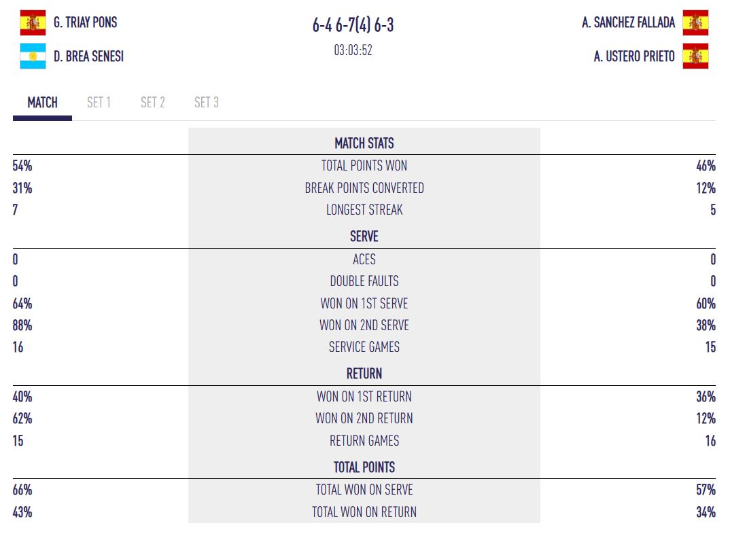Viewport: 730px width, 534px height.
Task: Open A. Sanchez Fallada player name
Action: (628, 22)
